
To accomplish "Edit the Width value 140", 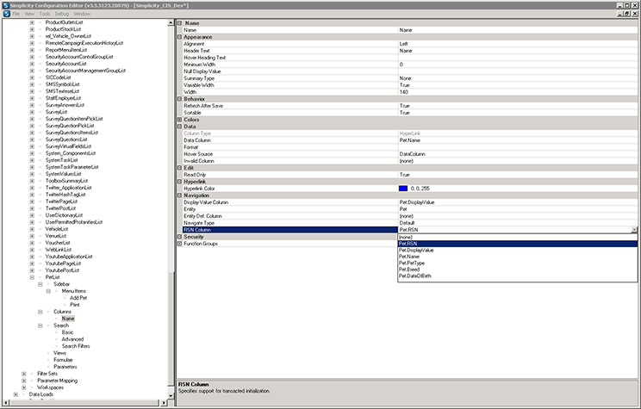I will [x=518, y=92].
